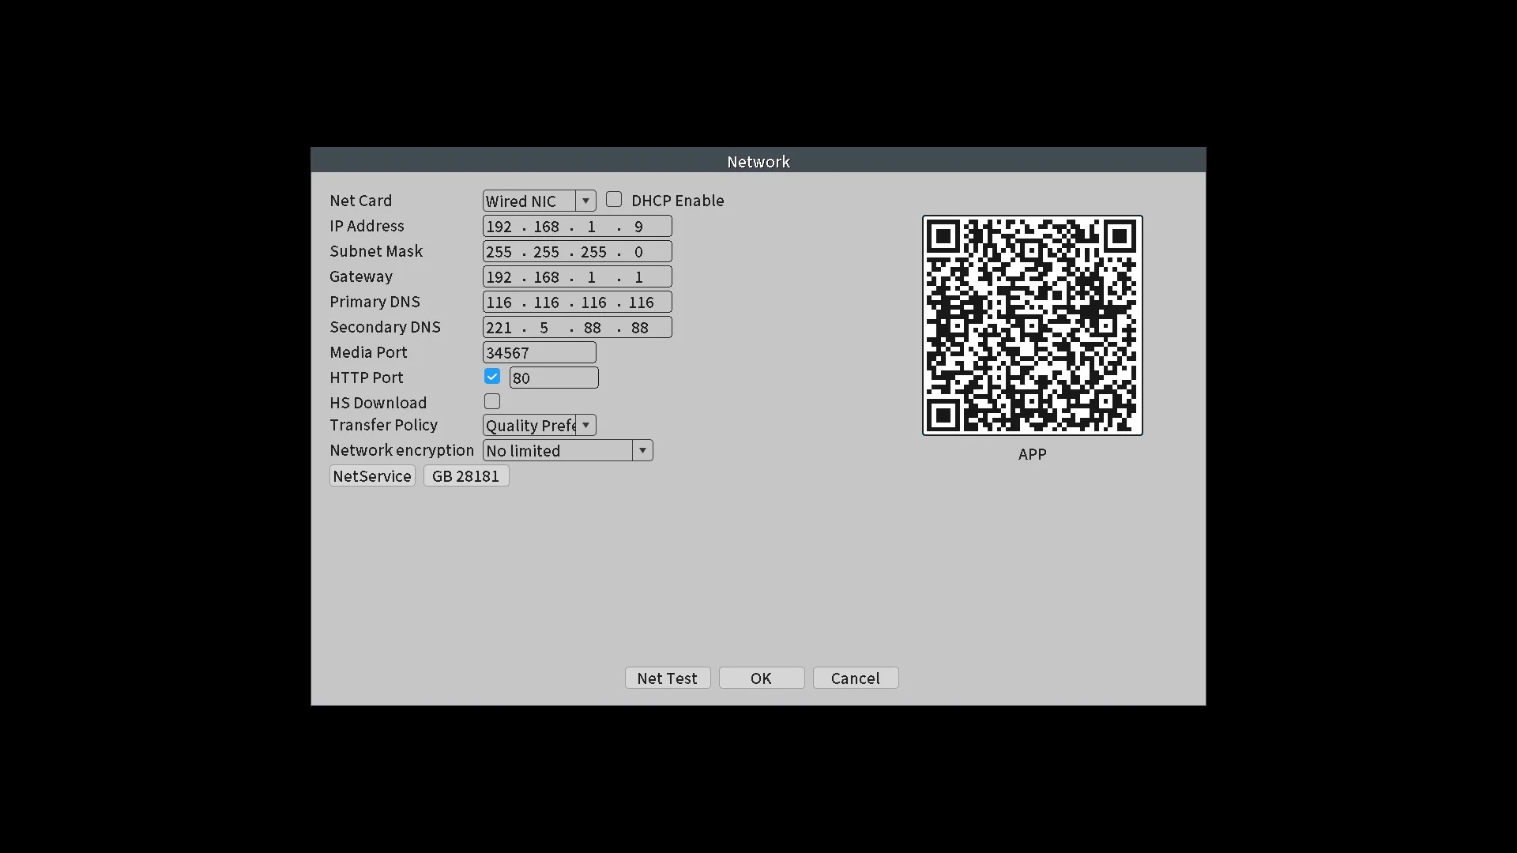
Task: Focus the HTTP Port number field
Action: coord(553,378)
